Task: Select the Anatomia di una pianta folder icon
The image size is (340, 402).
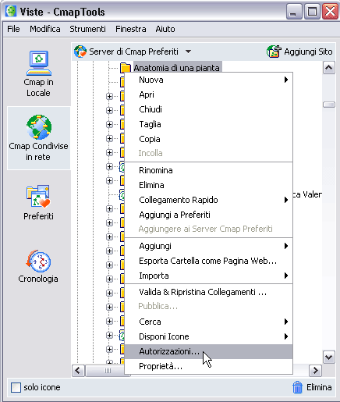Action: coord(126,68)
